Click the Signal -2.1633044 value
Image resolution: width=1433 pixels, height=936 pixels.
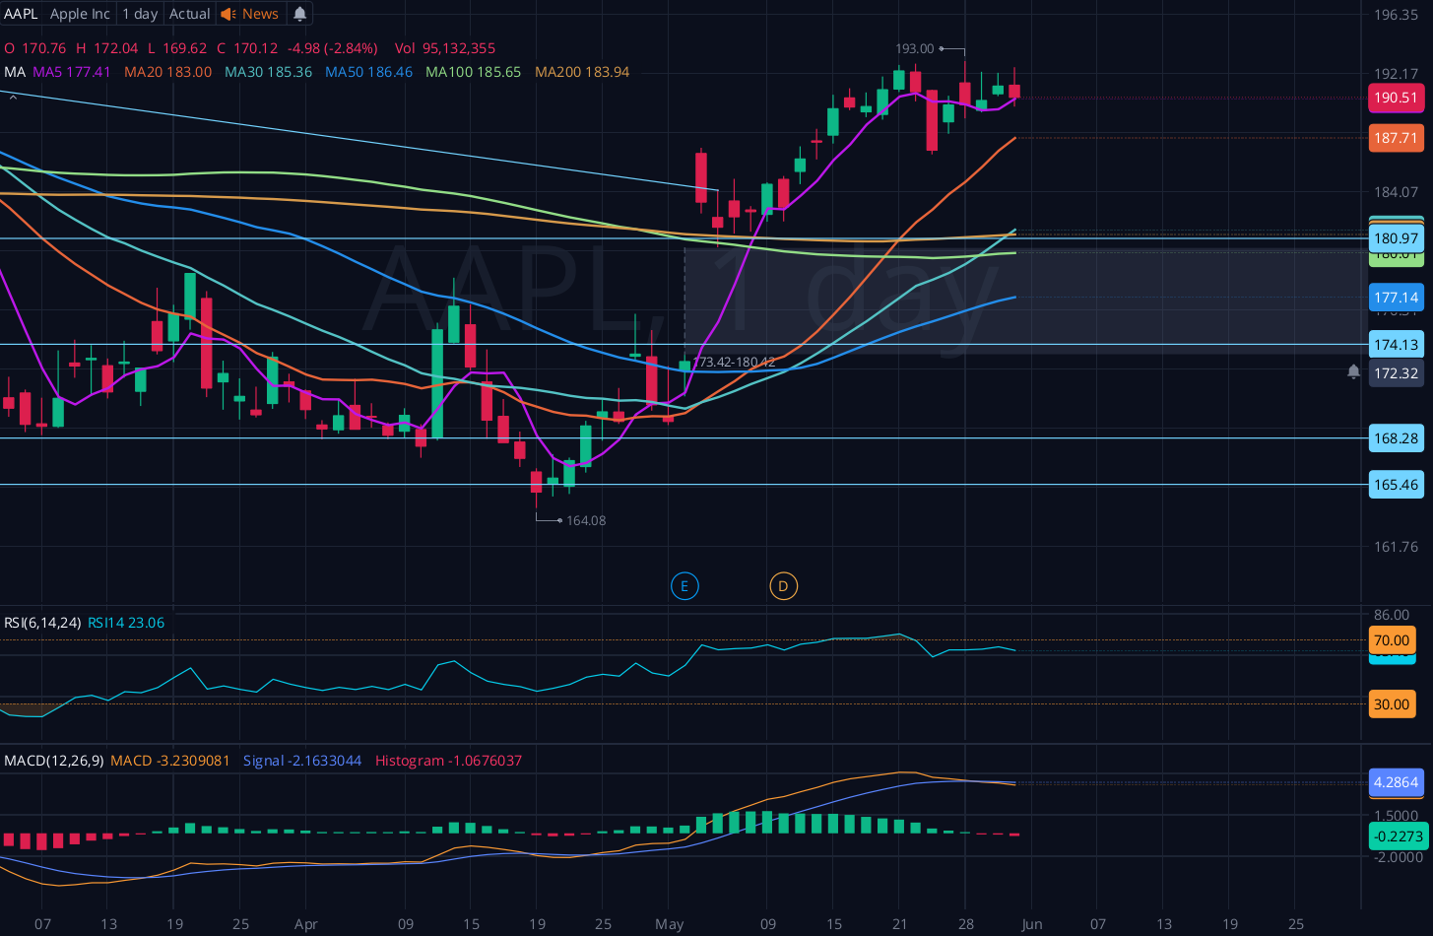coord(302,761)
